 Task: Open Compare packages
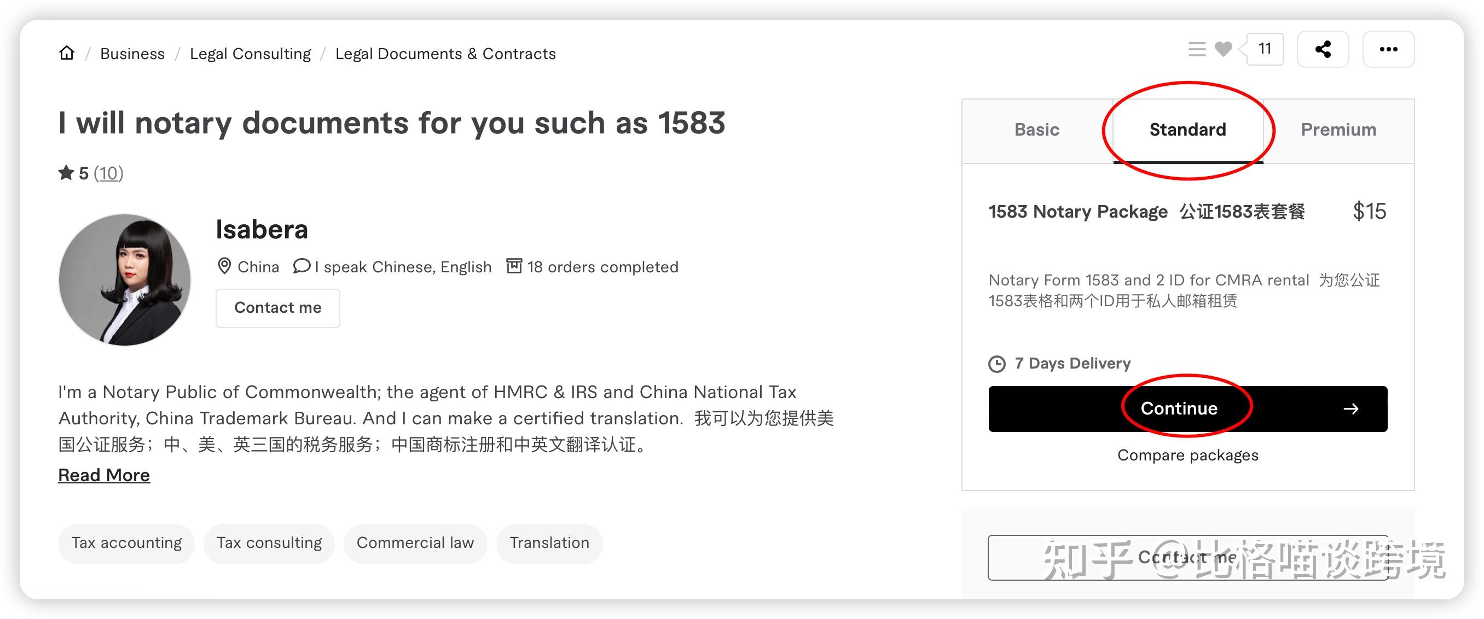tap(1187, 455)
